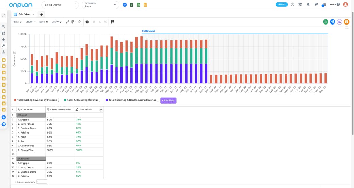Open the sidebar dashboard icon
The height and width of the screenshot is (188, 354).
[3, 33]
